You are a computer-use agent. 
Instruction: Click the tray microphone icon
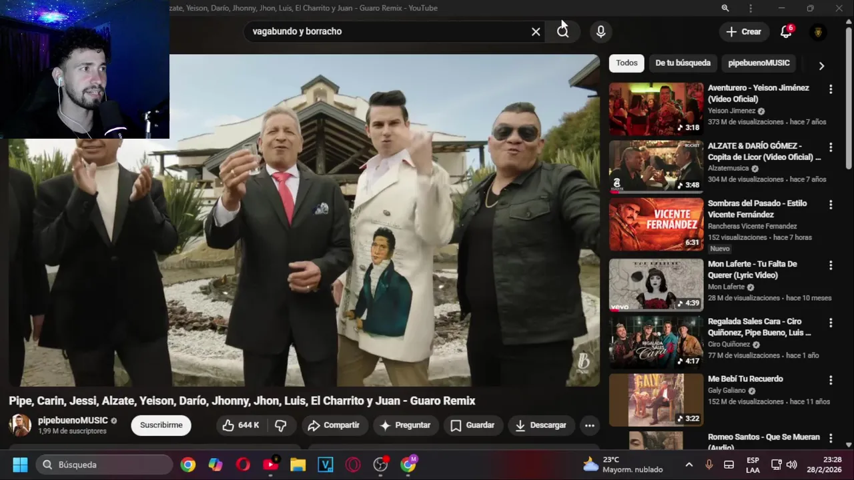pyautogui.click(x=709, y=465)
